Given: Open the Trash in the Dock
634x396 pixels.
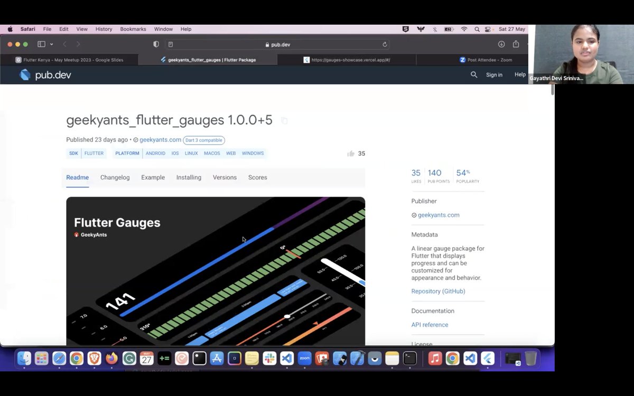Looking at the screenshot, I should tap(531, 359).
